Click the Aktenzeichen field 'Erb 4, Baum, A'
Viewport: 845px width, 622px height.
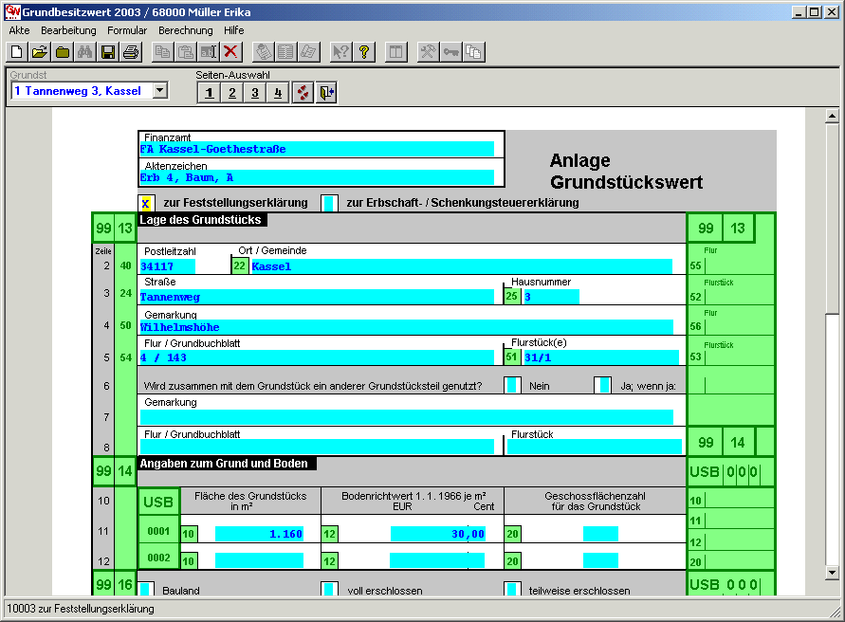point(317,178)
